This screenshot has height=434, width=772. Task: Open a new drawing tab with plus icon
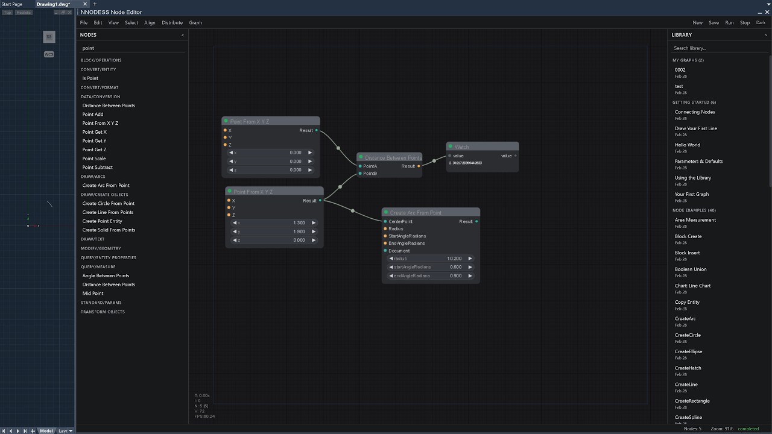coord(95,4)
